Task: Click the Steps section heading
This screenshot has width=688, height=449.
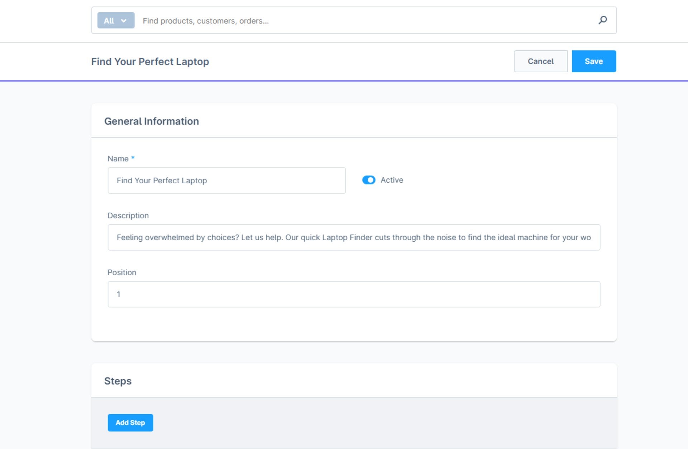Action: point(118,381)
